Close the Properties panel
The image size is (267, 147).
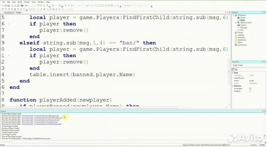coord(265,61)
